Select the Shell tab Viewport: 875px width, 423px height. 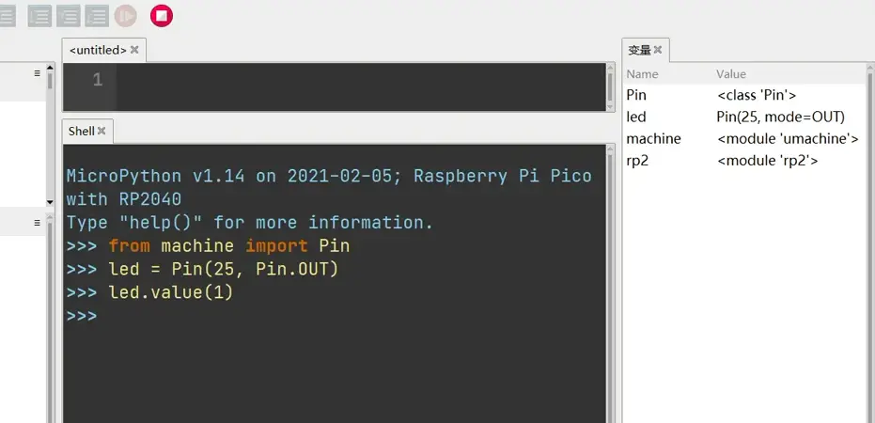pos(81,131)
